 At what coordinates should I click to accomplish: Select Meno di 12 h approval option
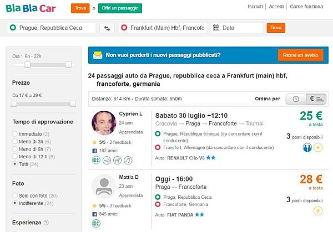point(15,157)
